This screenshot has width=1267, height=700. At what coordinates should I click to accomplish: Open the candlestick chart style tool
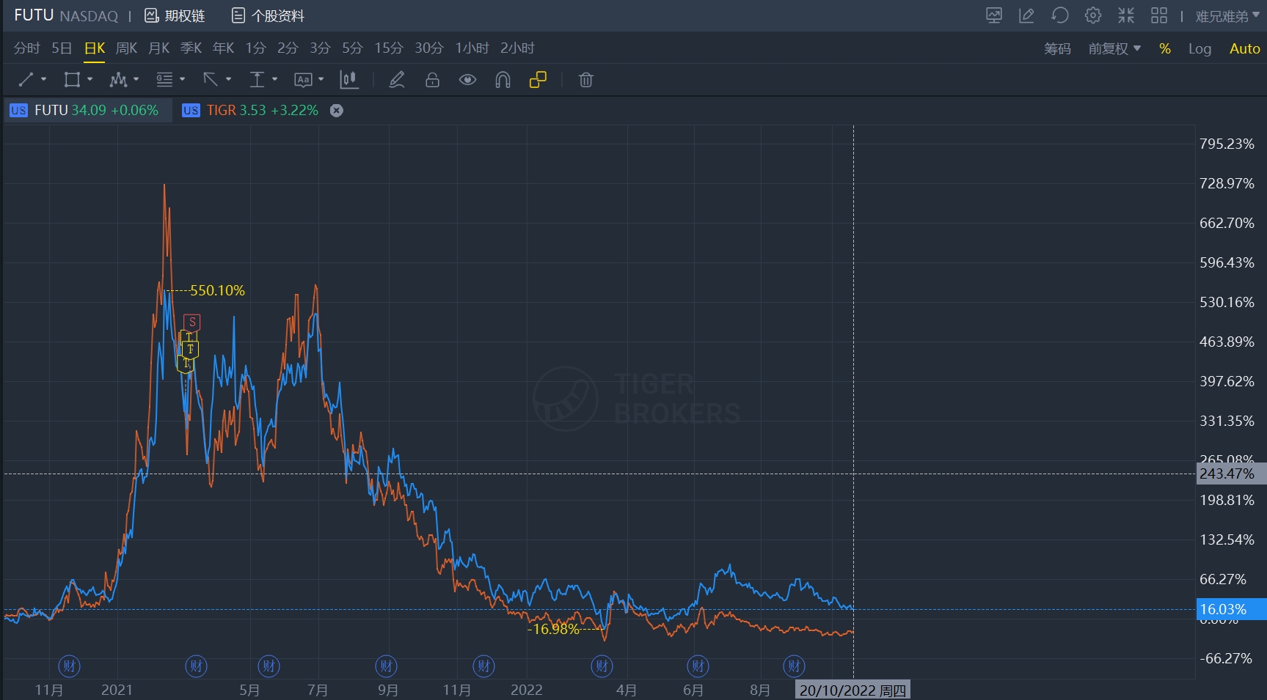click(349, 79)
